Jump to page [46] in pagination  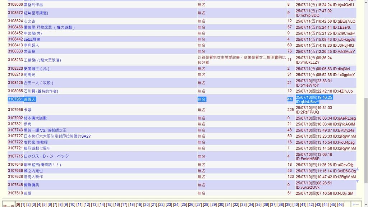click(340, 204)
